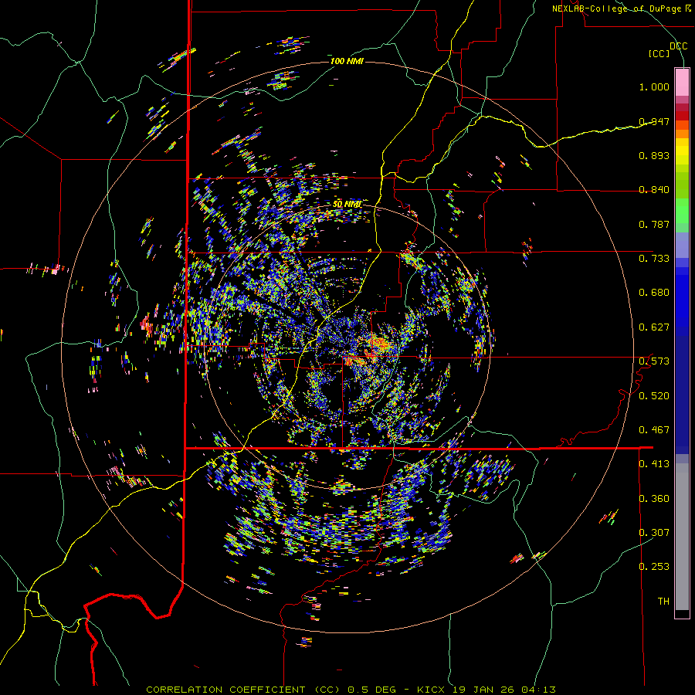Viewport: 695px width, 695px height.
Task: Click the 0.253 scale value
Action: click(654, 567)
